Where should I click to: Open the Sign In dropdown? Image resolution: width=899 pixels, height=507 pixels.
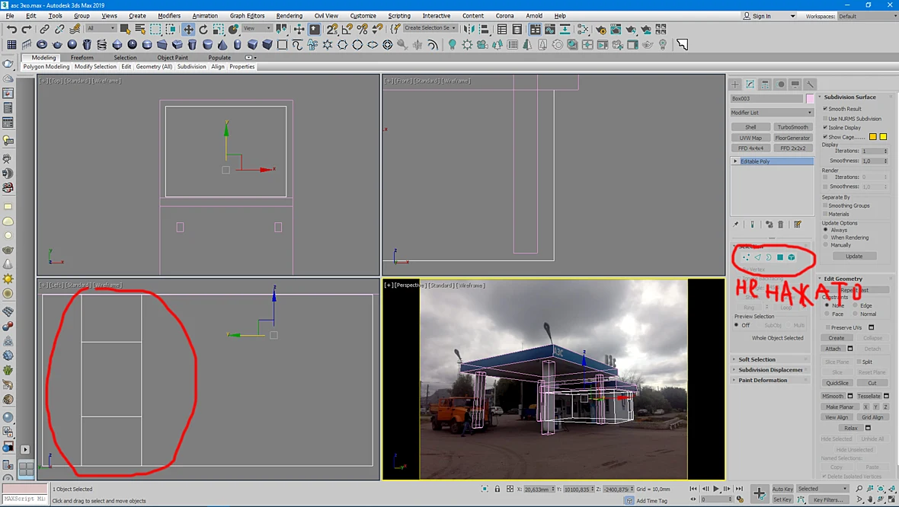[x=769, y=16]
